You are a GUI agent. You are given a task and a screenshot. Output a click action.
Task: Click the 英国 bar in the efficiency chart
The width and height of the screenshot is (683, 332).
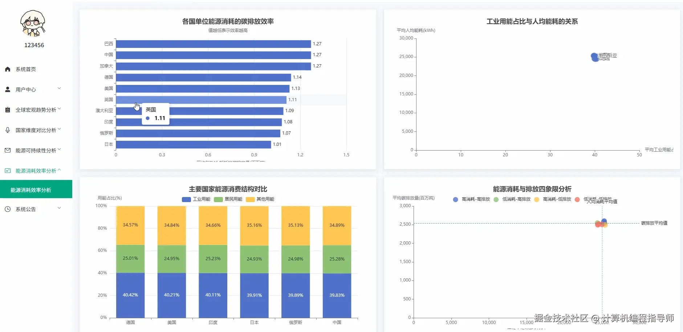[200, 99]
